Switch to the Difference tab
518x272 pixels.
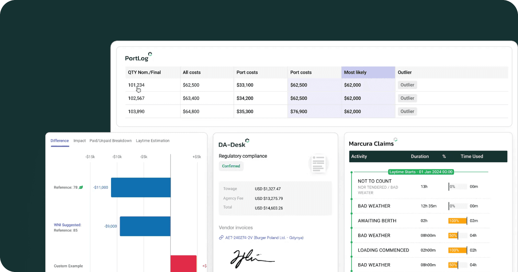click(60, 141)
